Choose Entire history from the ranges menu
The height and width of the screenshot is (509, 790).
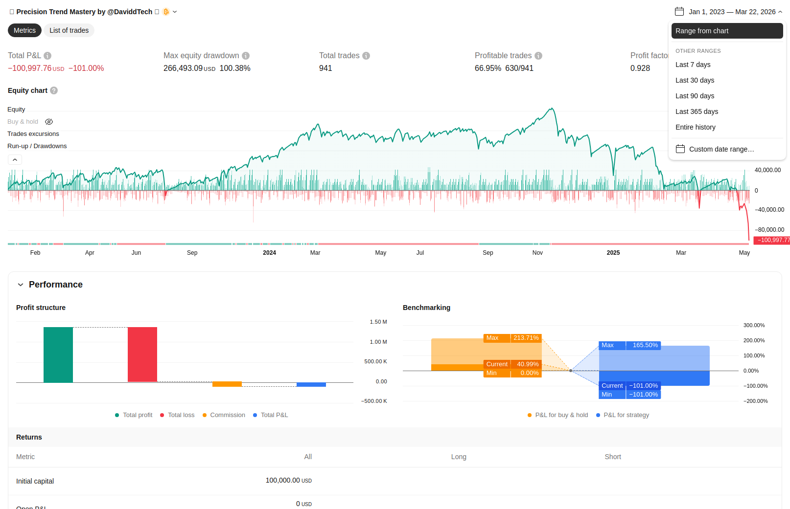point(695,127)
